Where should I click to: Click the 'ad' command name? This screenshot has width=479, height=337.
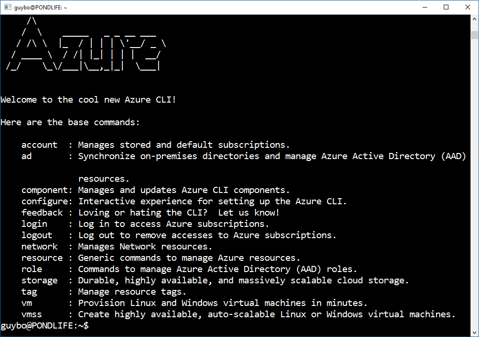[x=26, y=156]
